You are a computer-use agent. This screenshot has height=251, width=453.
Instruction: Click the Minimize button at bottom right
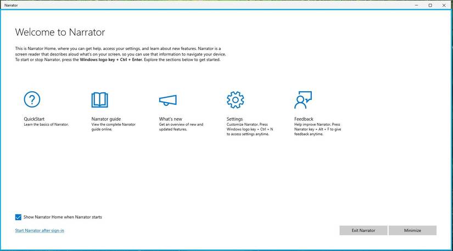pos(412,231)
